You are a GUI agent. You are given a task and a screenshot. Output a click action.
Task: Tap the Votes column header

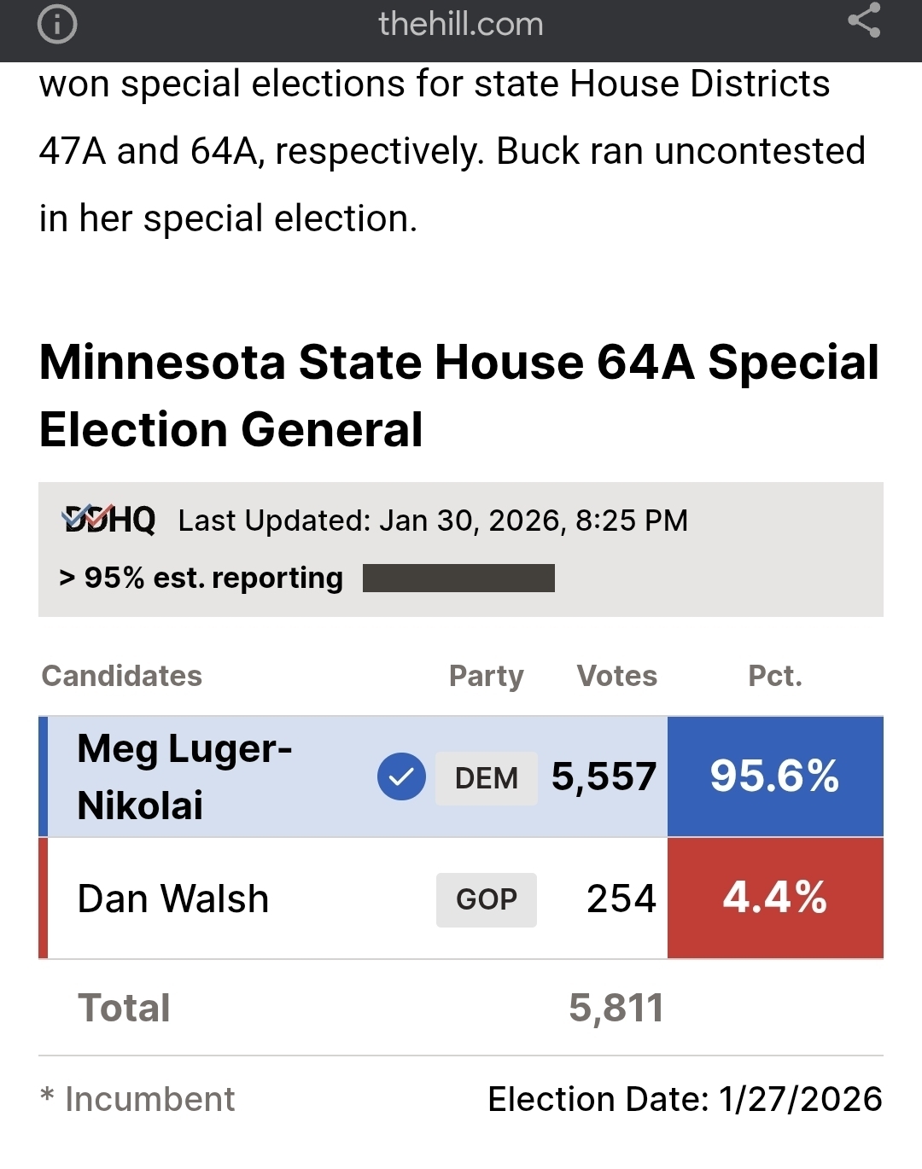(x=617, y=676)
